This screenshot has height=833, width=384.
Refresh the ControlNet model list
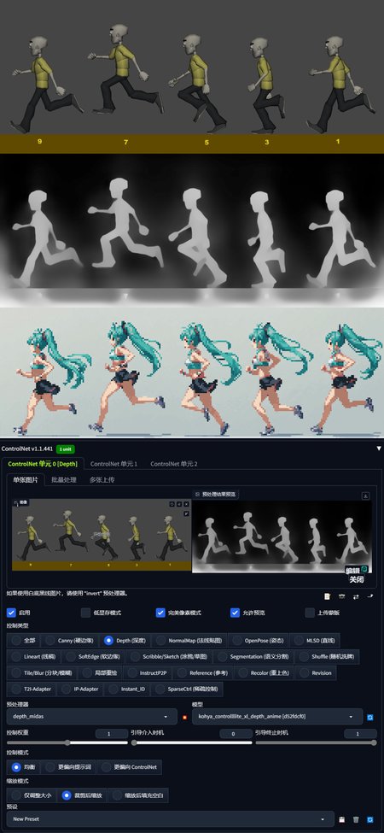(x=370, y=717)
